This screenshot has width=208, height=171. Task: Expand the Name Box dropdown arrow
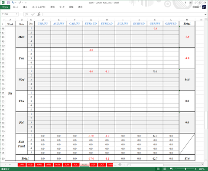pyautogui.click(x=17, y=14)
